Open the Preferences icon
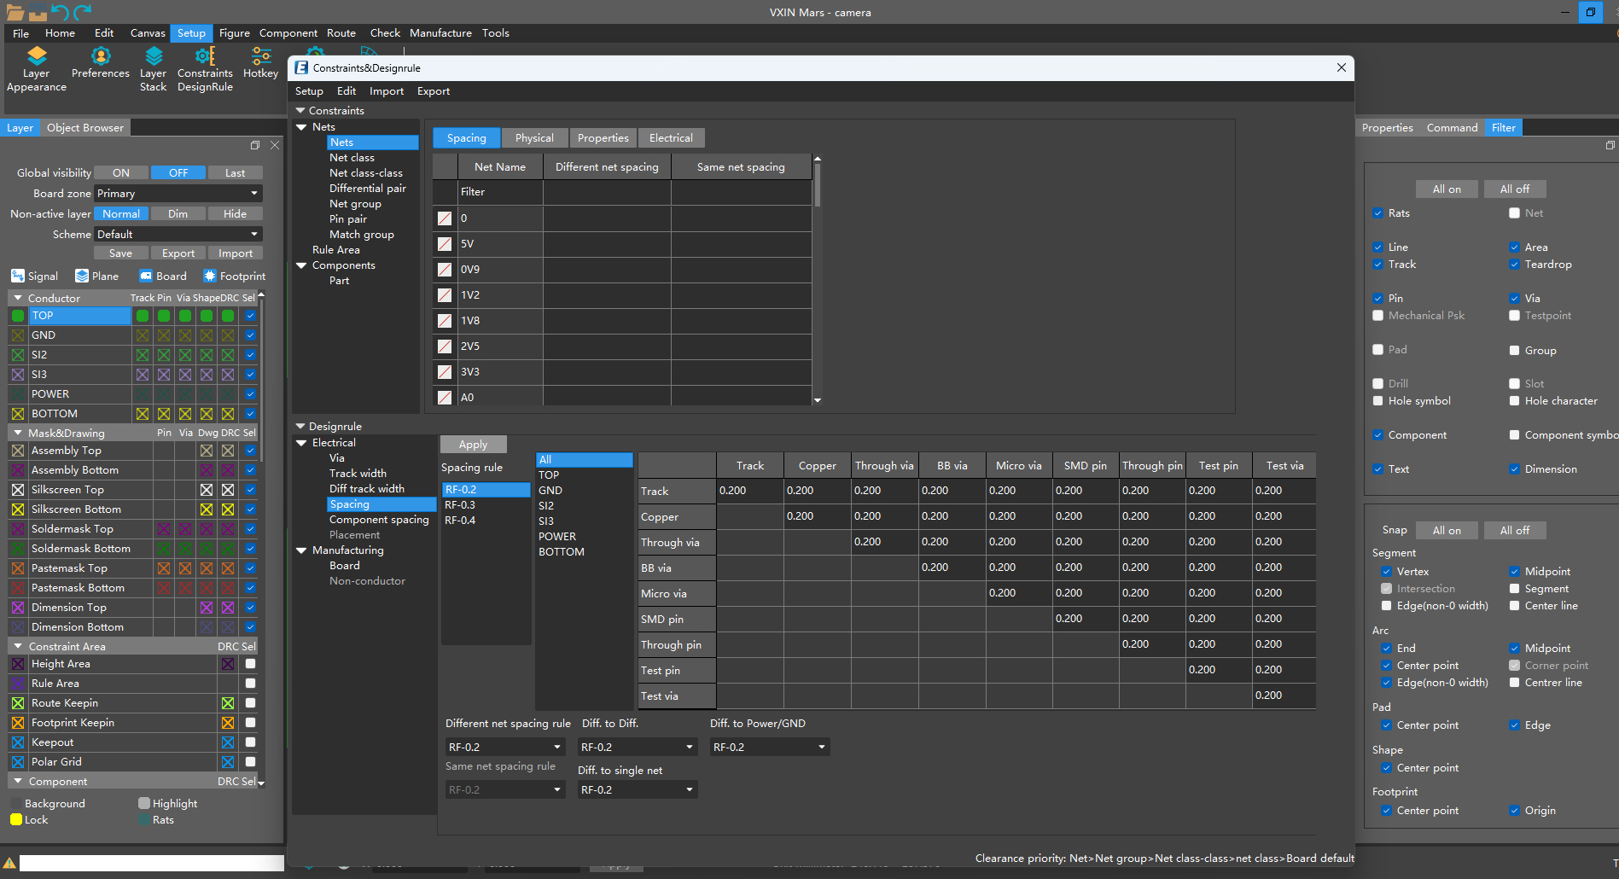Viewport: 1619px width, 879px height. point(101,57)
